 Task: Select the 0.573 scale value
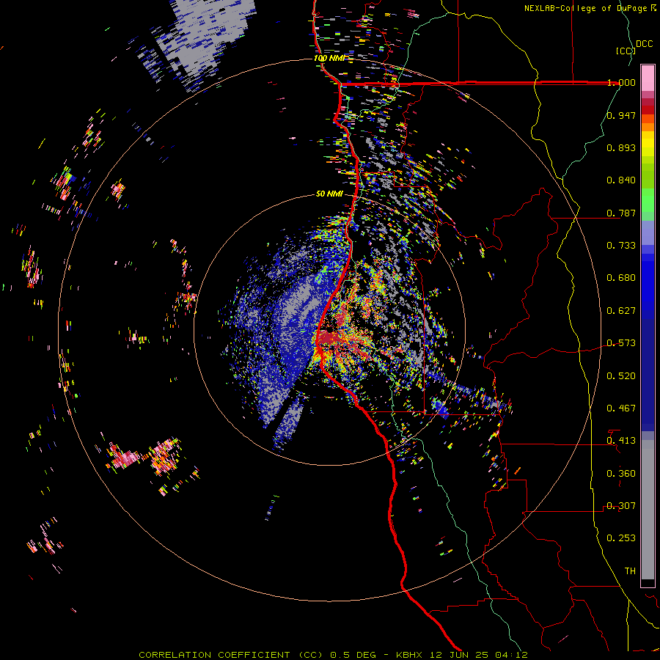point(621,343)
